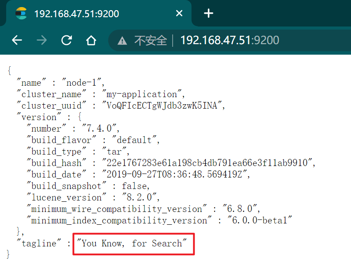The height and width of the screenshot is (272, 351).
Task: Click the "number" key
Action: 46,128
